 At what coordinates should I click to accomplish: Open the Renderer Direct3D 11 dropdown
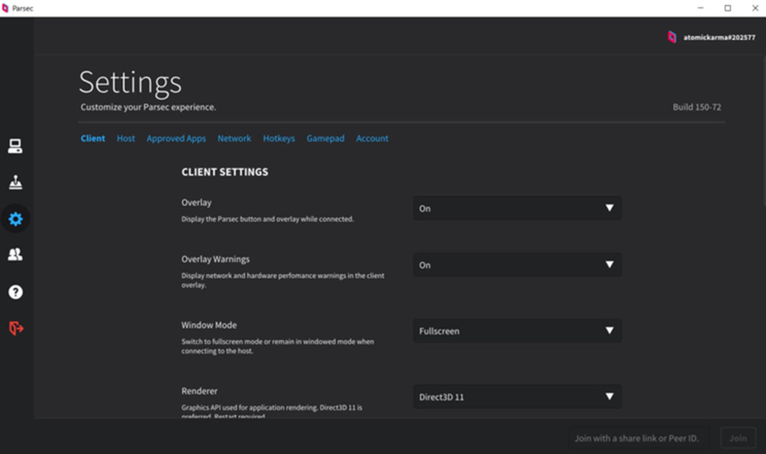[517, 397]
